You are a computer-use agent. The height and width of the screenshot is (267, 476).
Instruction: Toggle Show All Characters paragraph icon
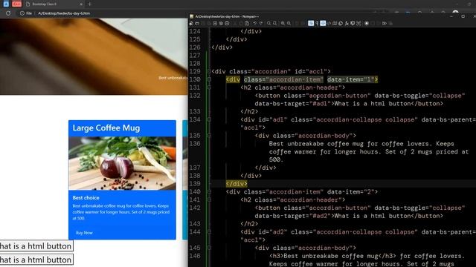pos(317,23)
